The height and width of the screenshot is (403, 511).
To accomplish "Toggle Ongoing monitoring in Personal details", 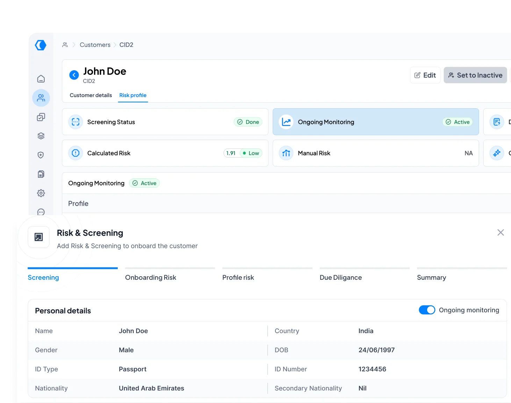I will (427, 310).
